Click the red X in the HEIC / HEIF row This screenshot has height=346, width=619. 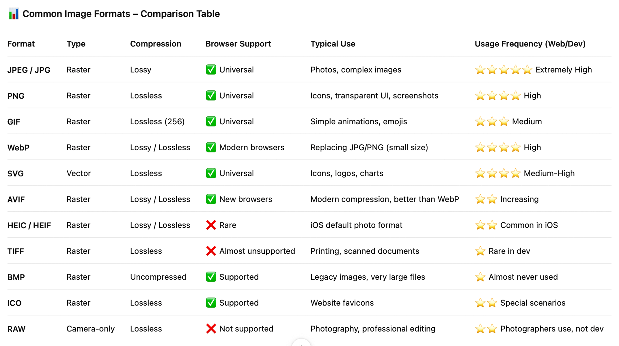(x=211, y=225)
